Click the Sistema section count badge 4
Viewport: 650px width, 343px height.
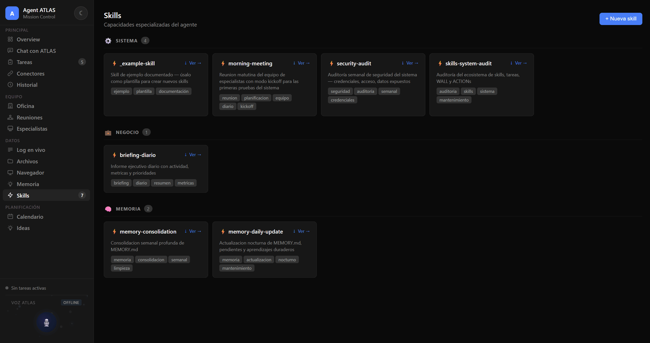pyautogui.click(x=145, y=41)
